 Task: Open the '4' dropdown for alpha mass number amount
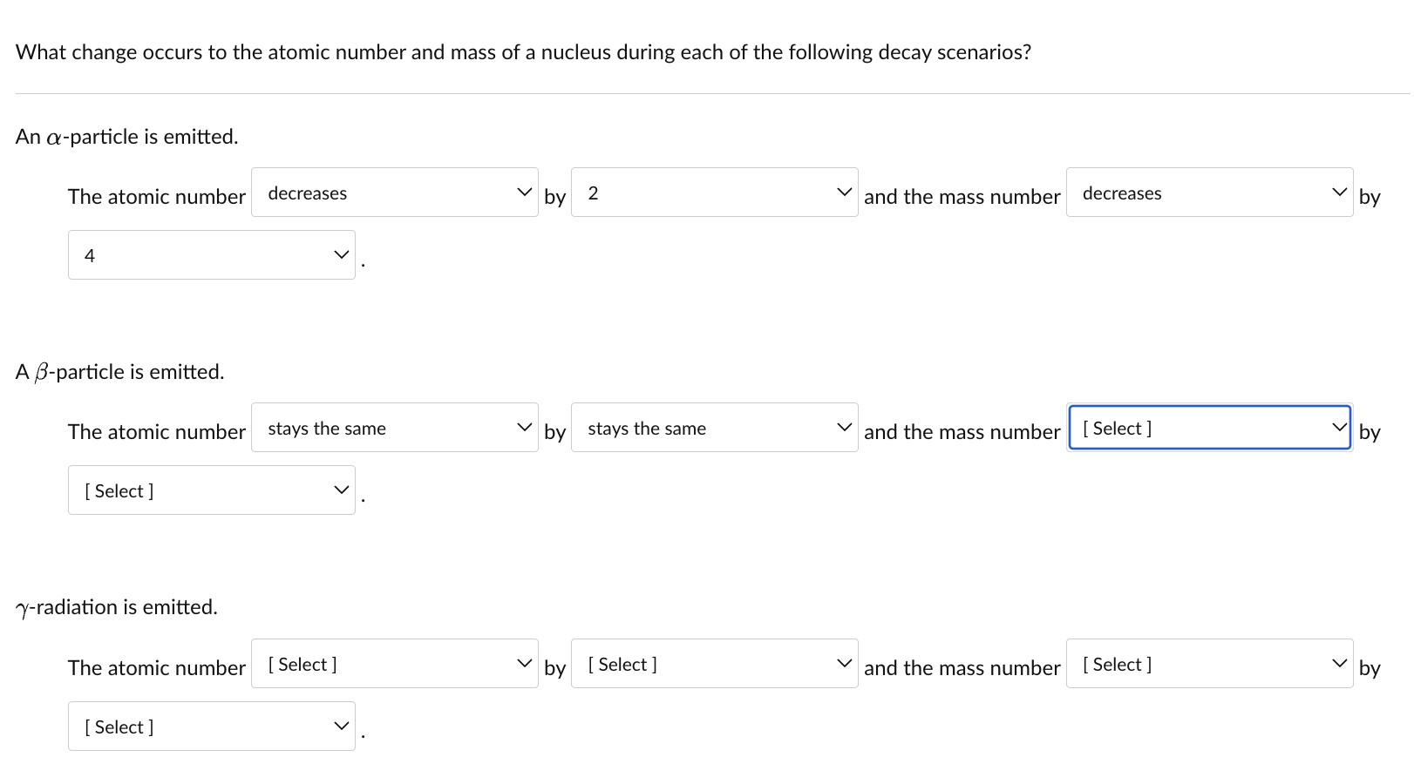(211, 254)
